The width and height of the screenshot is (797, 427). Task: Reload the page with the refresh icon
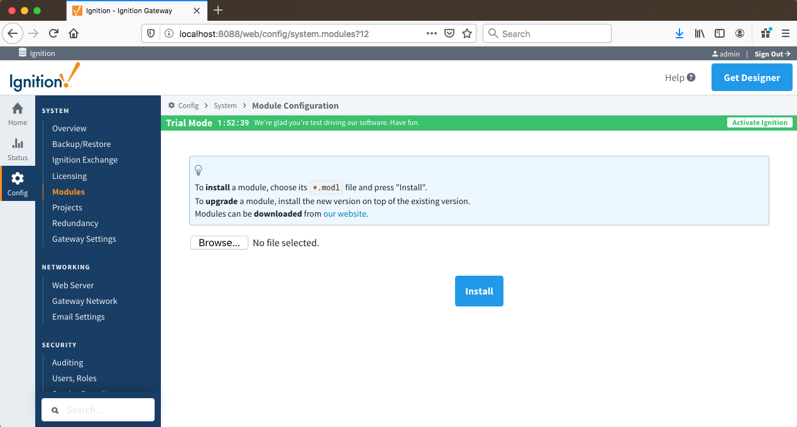(53, 34)
